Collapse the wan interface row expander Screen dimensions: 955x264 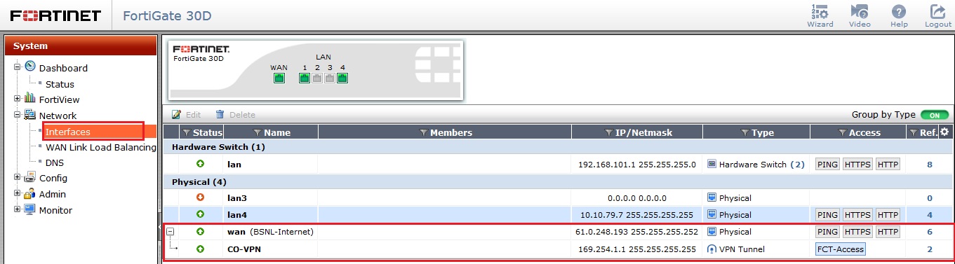coord(170,232)
